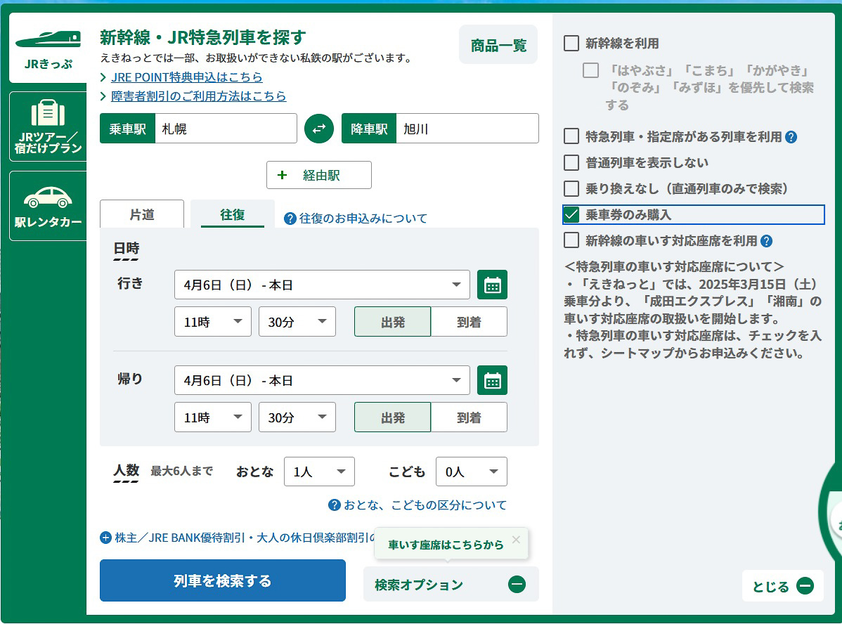The image size is (842, 624).
Task: Swap the 乗車駅 and 降車駅 stations
Action: coord(318,129)
